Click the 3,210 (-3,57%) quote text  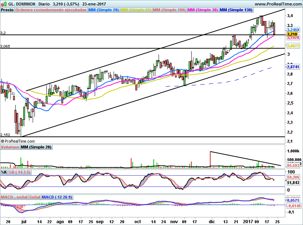[66, 4]
